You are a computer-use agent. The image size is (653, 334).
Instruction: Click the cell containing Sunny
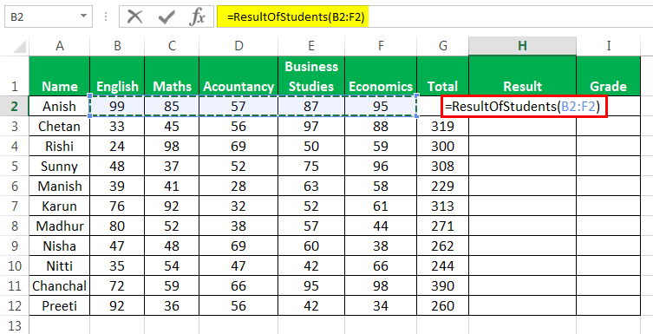coord(60,167)
